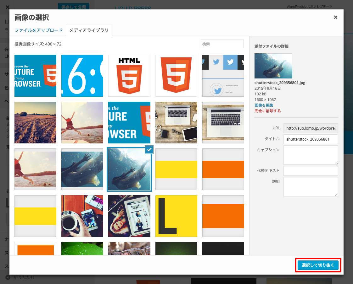This screenshot has height=284, width=353.
Task: Click the 完全に削除する link
Action: (267, 111)
